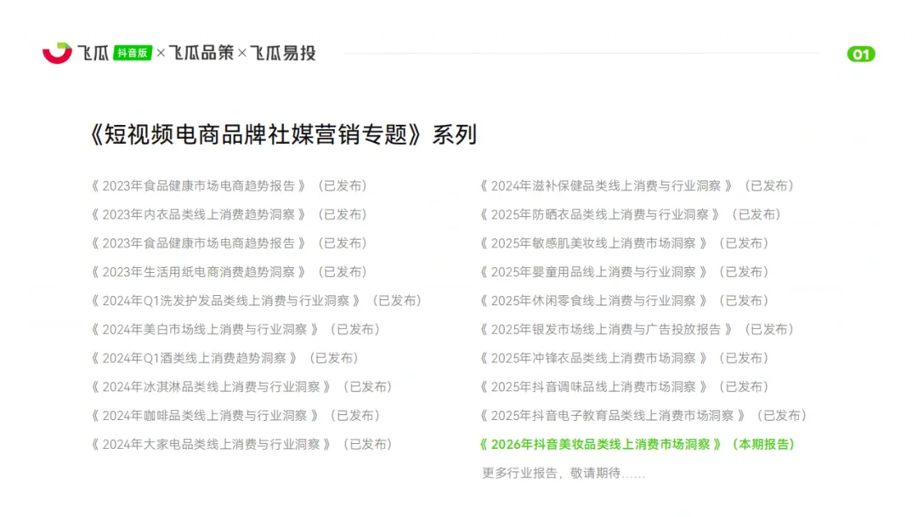
Task: Click the red and green Feigua logo icon
Action: tap(57, 53)
